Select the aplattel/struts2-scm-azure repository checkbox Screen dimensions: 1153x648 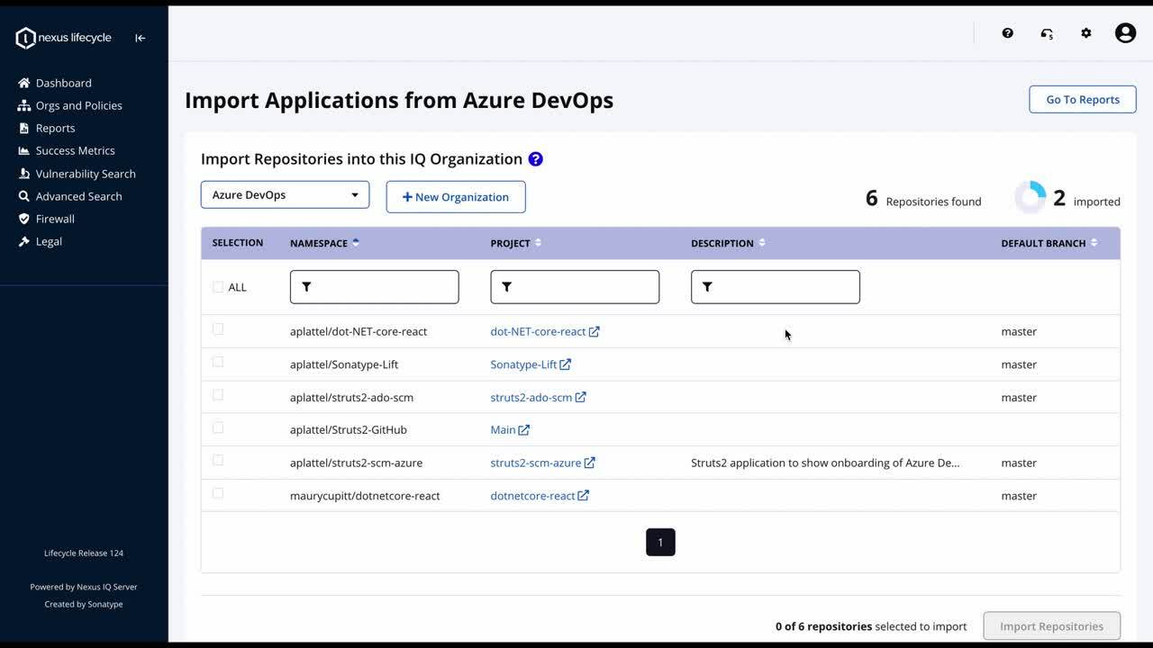pyautogui.click(x=218, y=461)
